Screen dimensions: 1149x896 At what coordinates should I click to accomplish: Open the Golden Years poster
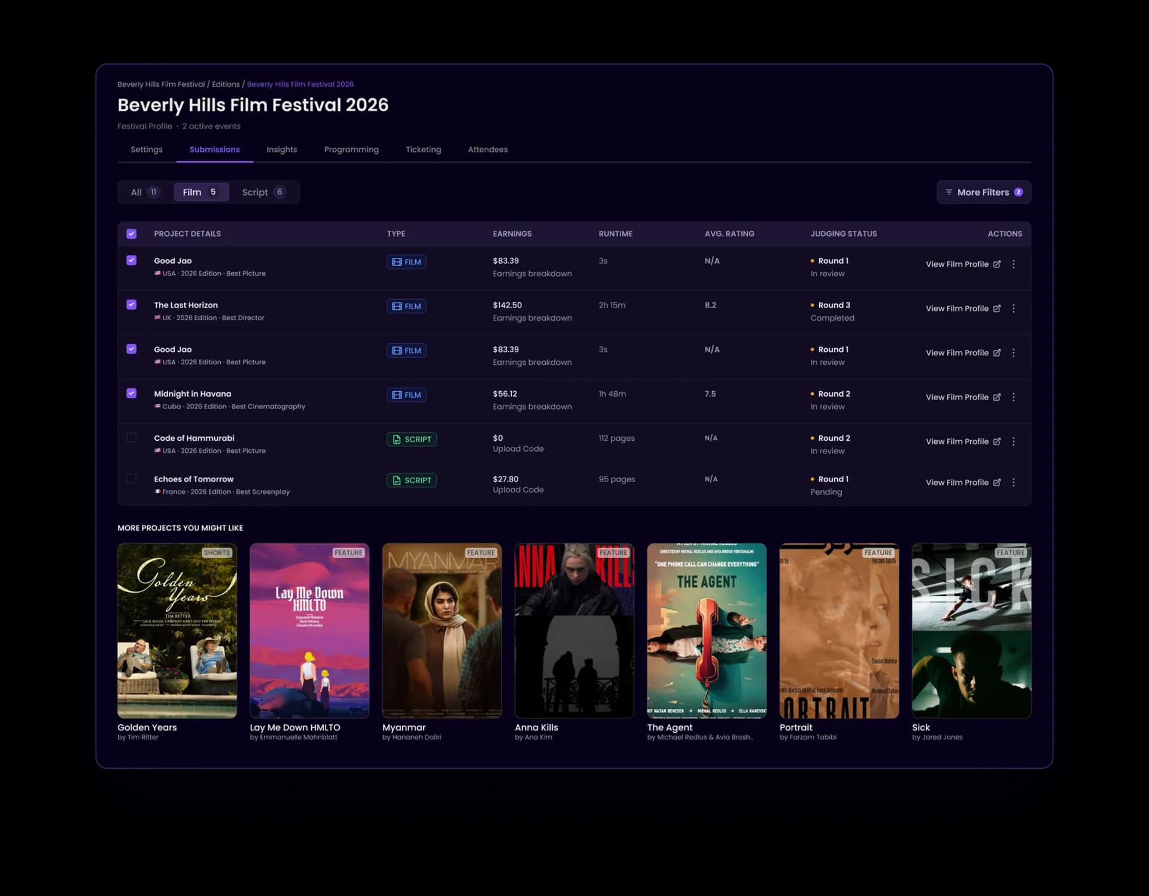(x=177, y=630)
